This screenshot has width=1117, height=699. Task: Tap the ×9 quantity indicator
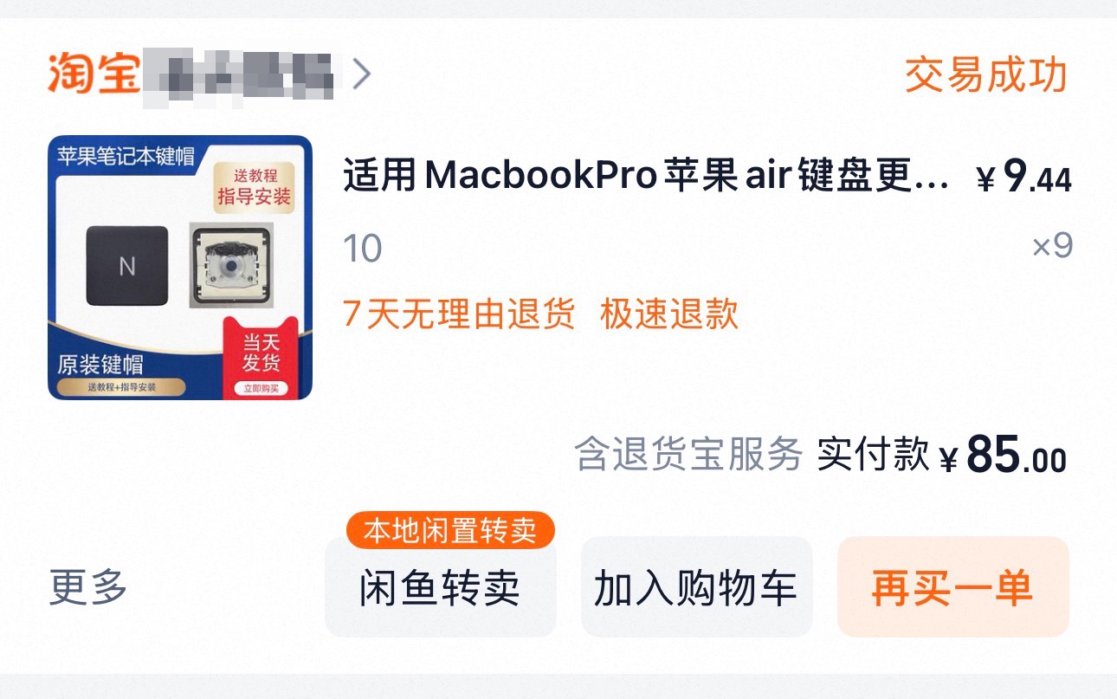point(1052,248)
